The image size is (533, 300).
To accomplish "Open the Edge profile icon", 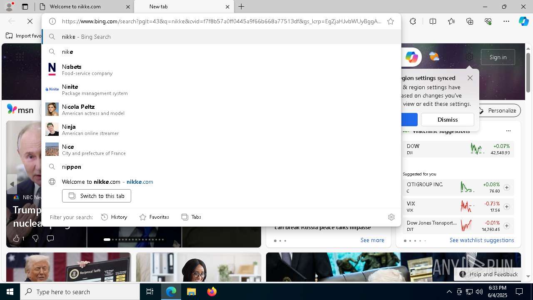I will click(9, 7).
